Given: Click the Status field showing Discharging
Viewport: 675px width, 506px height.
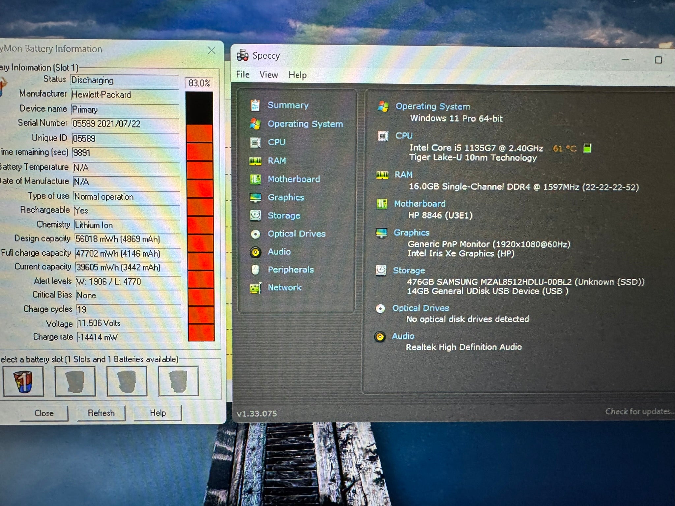Looking at the screenshot, I should click(x=125, y=80).
